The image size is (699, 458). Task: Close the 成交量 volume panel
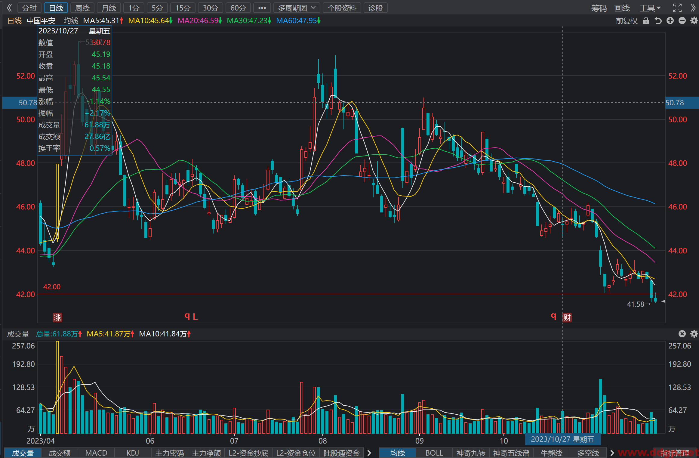682,334
